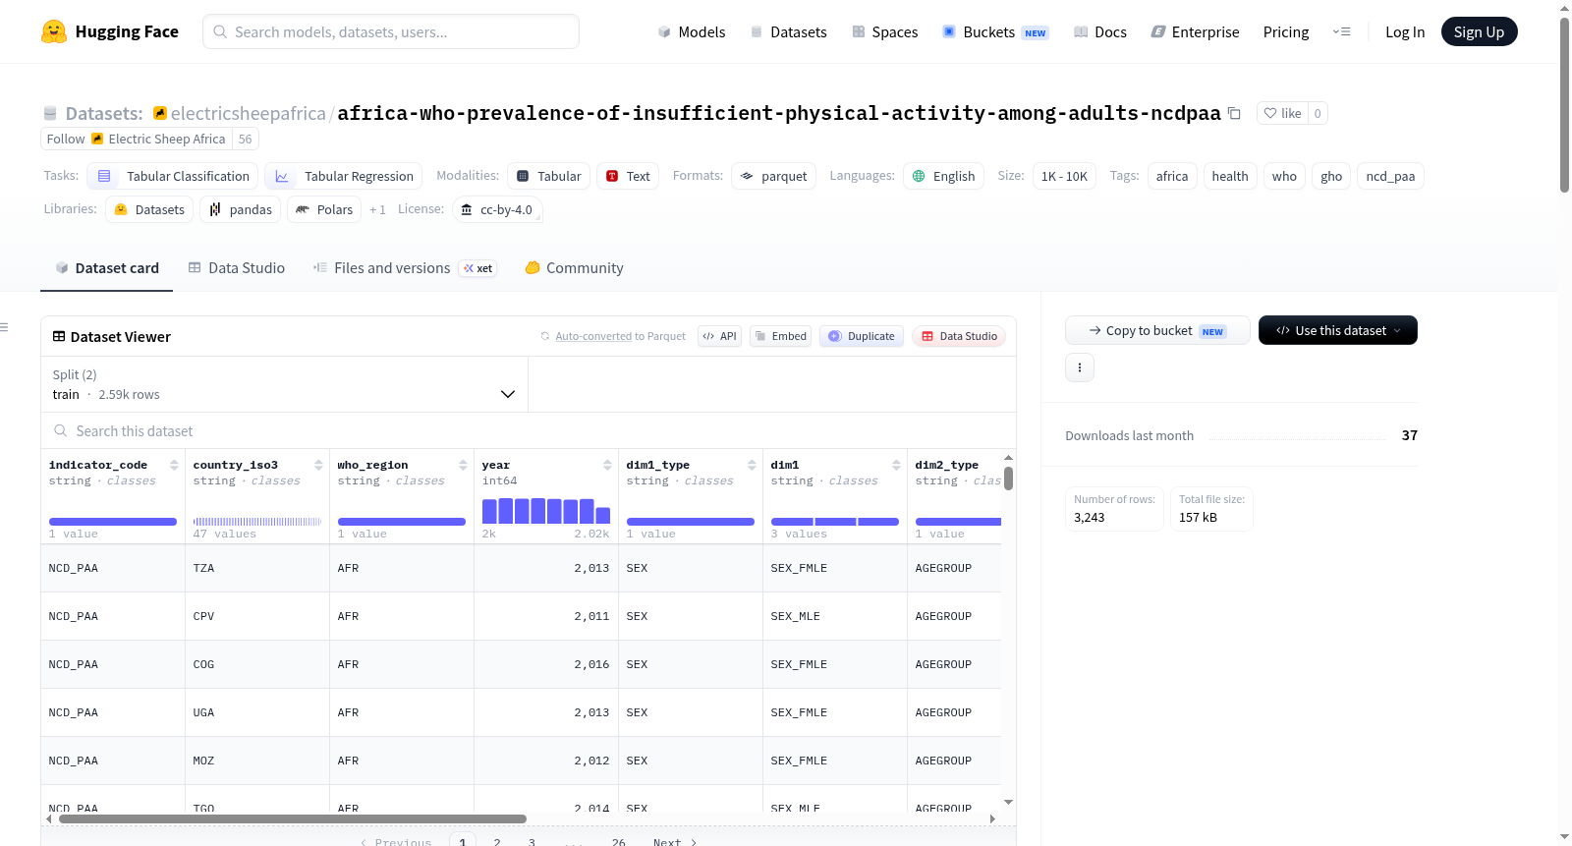Click the table vertical scrollbar
Screen dimensions: 1572x846
tap(1008, 479)
